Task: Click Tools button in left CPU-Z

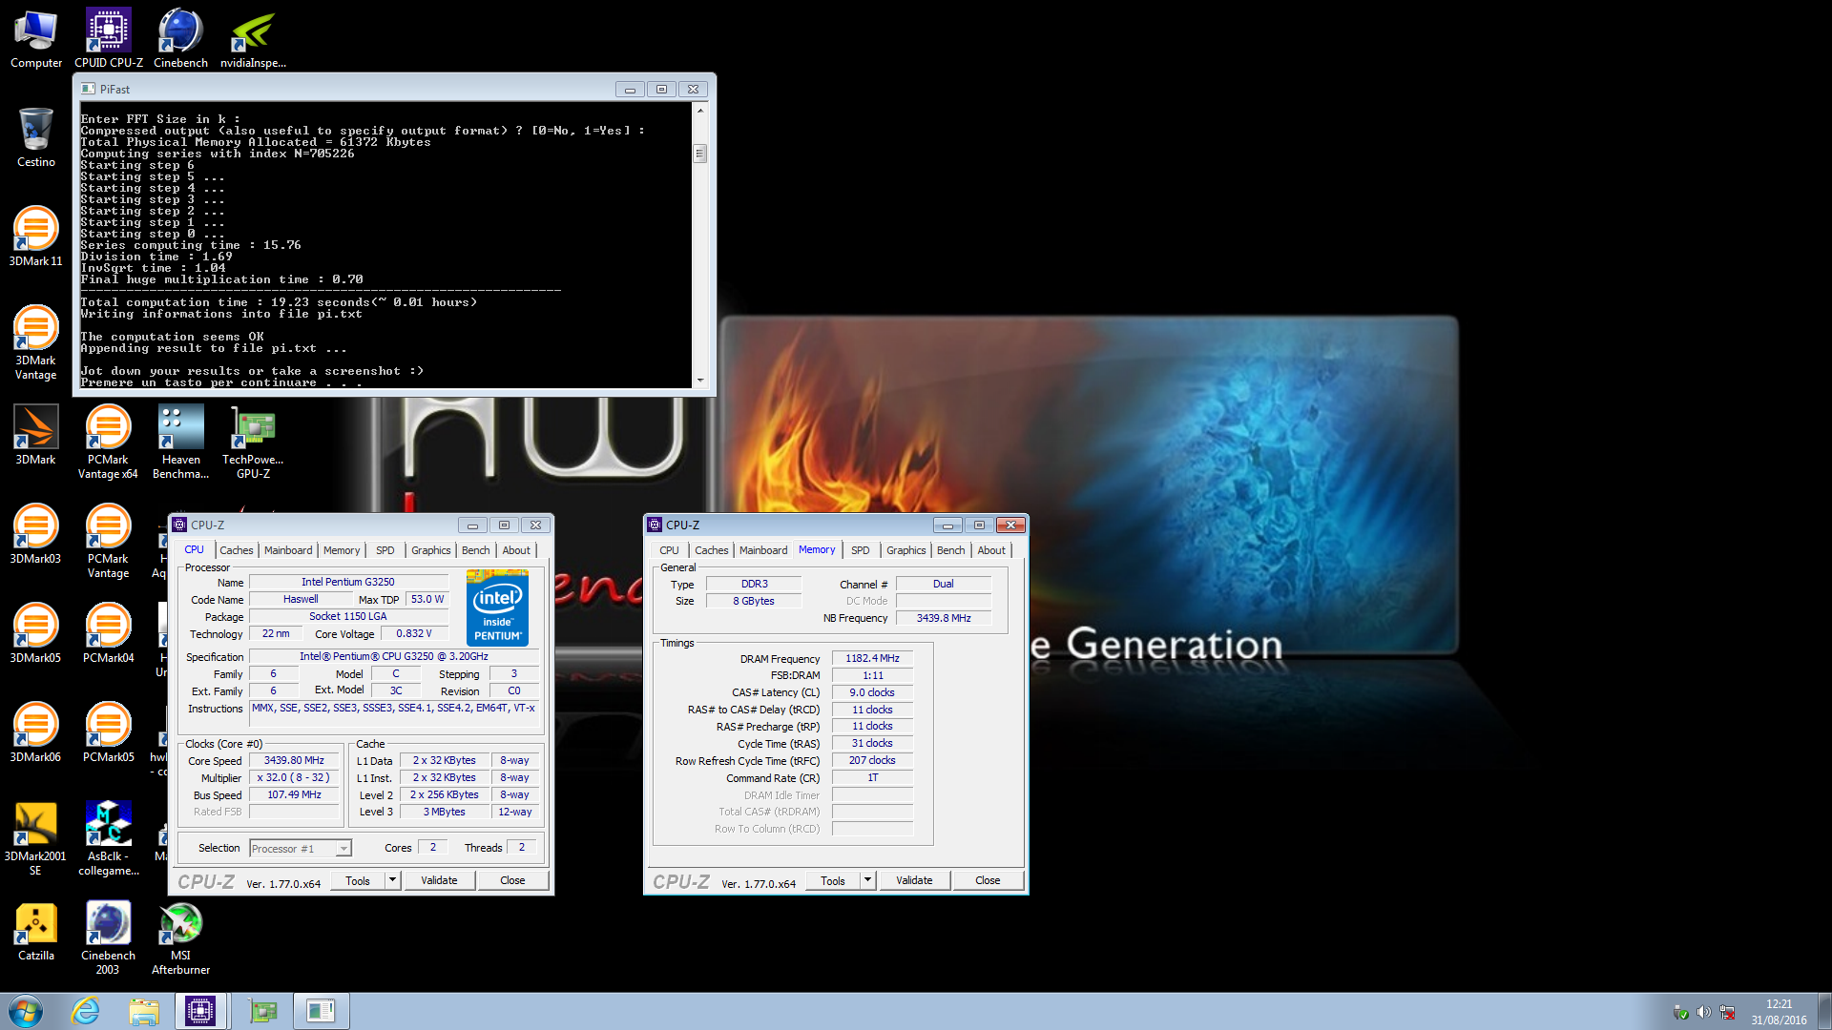Action: 358,880
